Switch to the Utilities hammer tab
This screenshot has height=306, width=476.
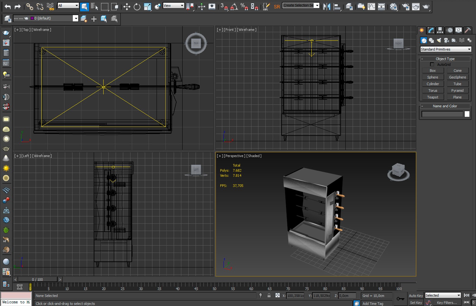468,30
